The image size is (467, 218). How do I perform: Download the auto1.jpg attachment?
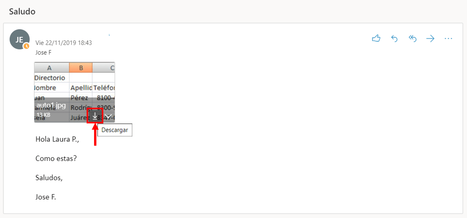[95, 116]
